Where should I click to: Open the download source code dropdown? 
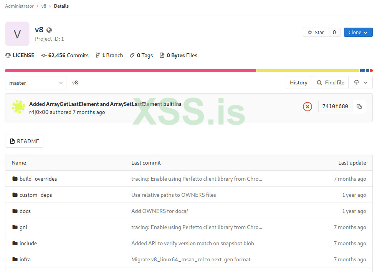(x=361, y=82)
